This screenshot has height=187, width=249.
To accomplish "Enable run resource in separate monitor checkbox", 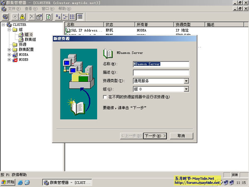I will [105, 97].
